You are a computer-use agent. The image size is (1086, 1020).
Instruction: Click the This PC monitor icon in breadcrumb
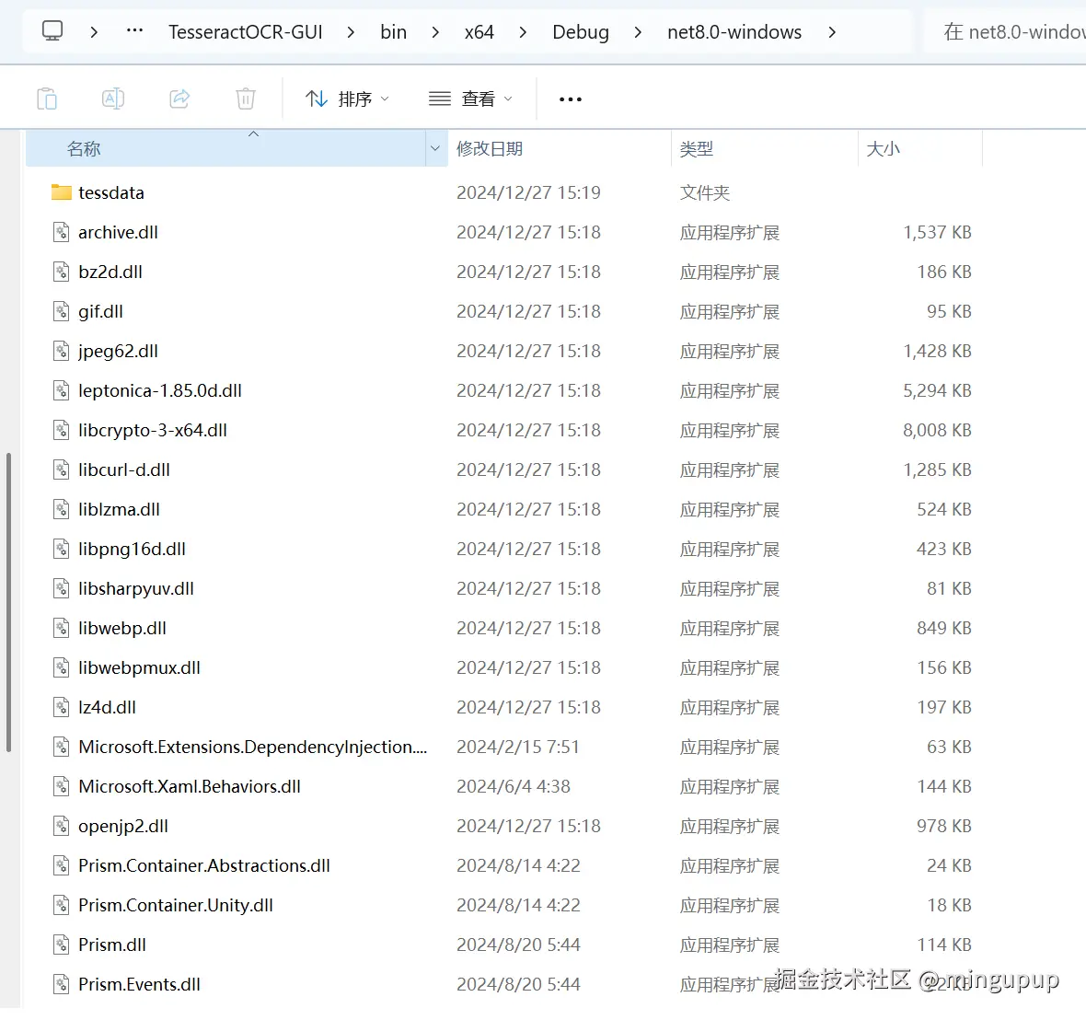point(52,31)
